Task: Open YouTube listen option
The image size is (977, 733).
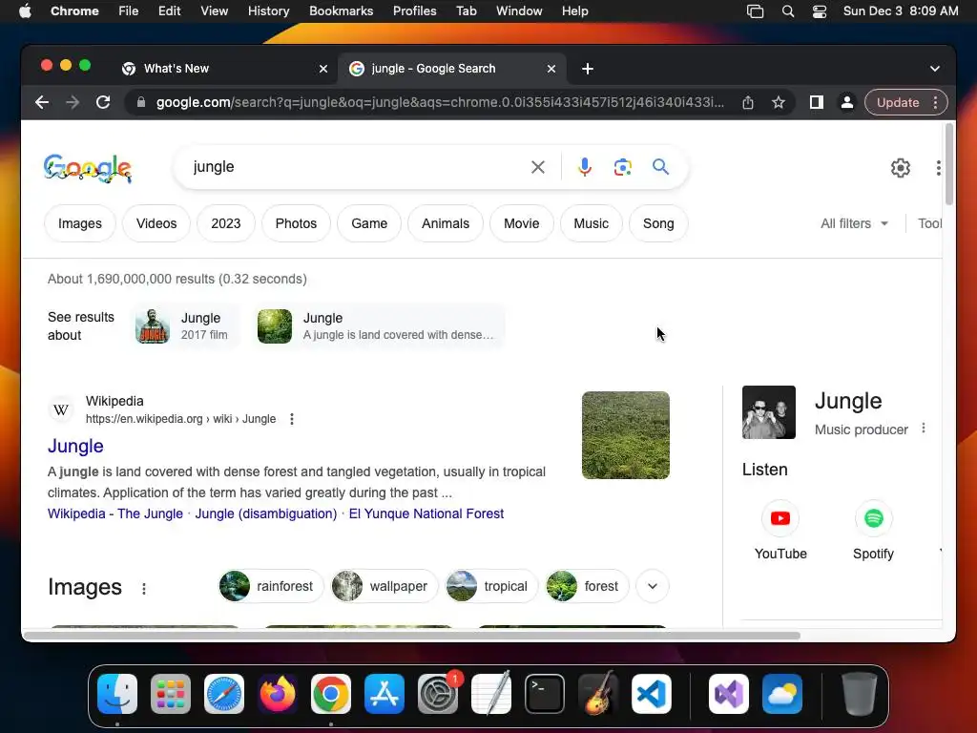Action: click(780, 531)
